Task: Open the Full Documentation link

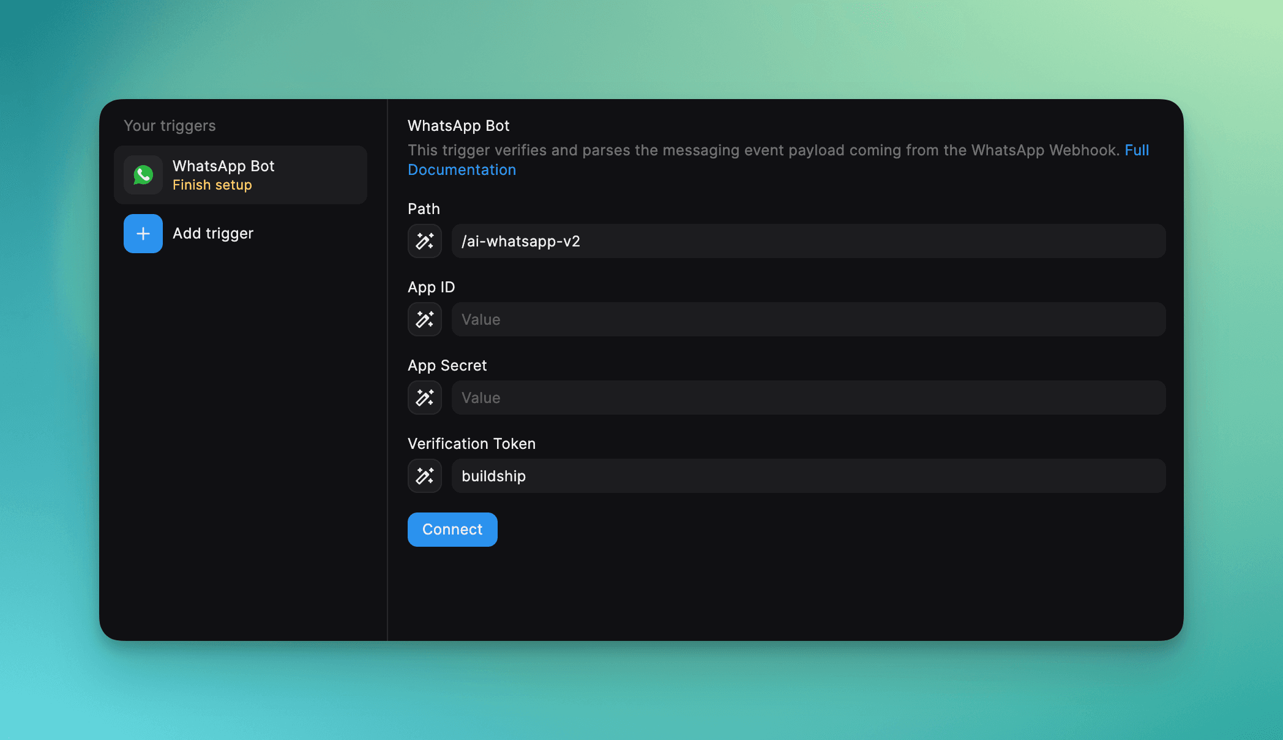Action: pos(462,169)
